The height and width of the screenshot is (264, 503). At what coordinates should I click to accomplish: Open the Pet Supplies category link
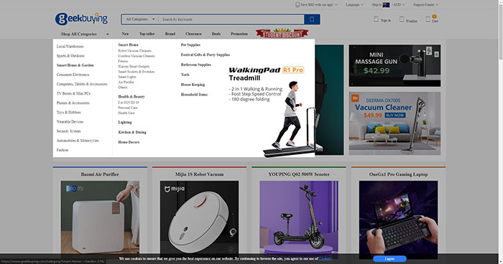(x=190, y=45)
